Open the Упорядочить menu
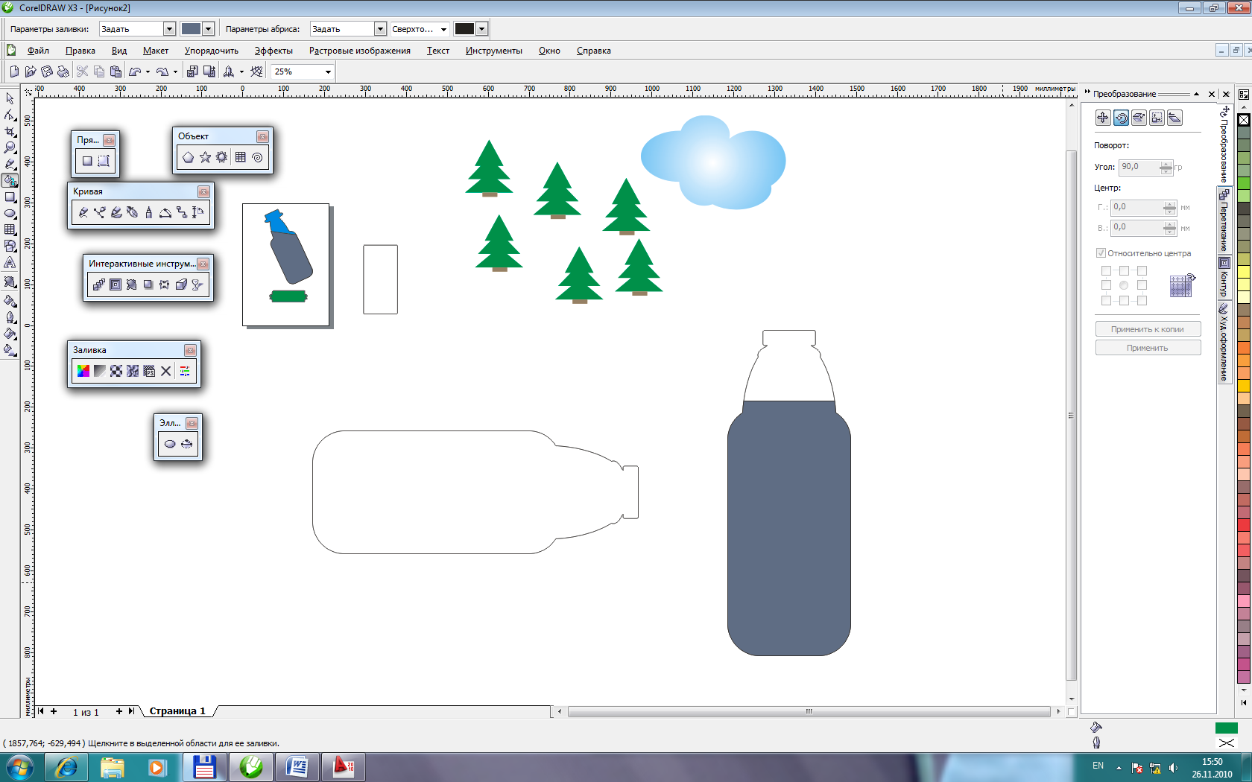 click(x=212, y=51)
